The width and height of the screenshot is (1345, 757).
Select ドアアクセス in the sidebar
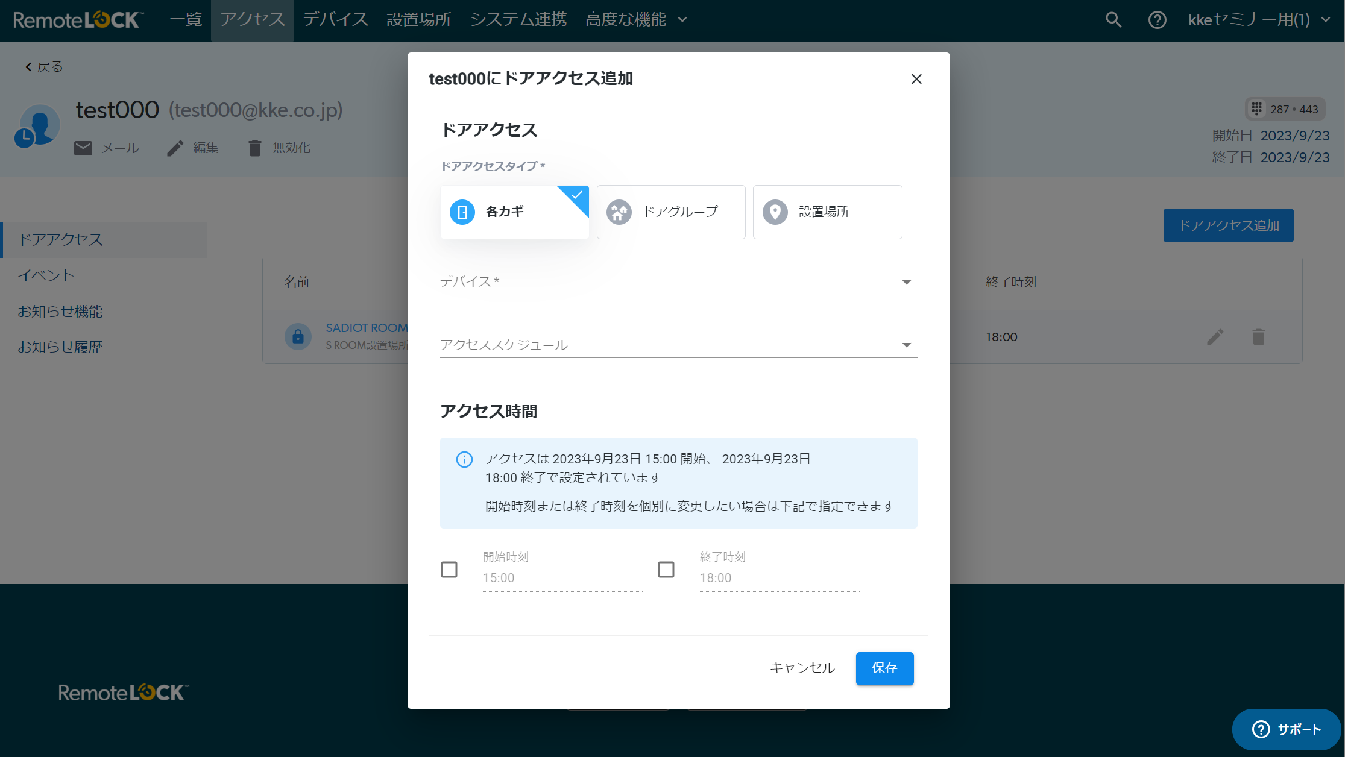104,240
